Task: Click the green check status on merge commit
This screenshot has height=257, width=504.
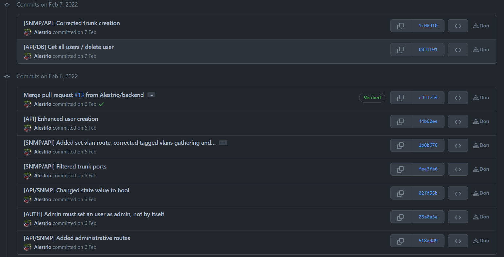Action: pyautogui.click(x=101, y=104)
